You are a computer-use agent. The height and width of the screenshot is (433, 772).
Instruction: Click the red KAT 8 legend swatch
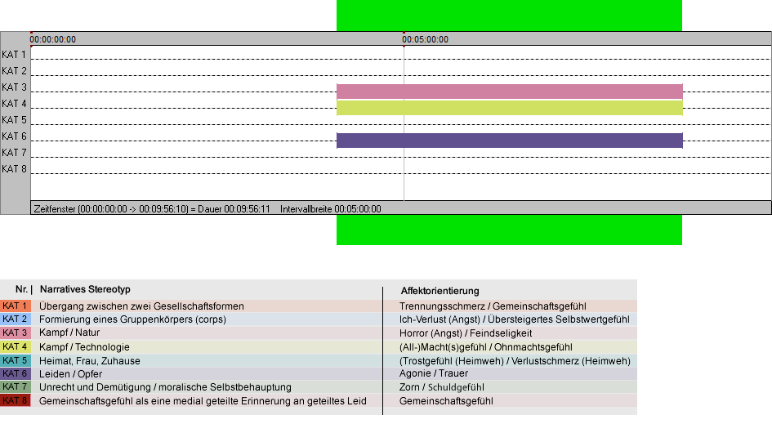click(x=16, y=400)
